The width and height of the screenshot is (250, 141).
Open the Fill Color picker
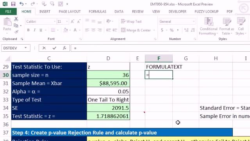point(65,30)
